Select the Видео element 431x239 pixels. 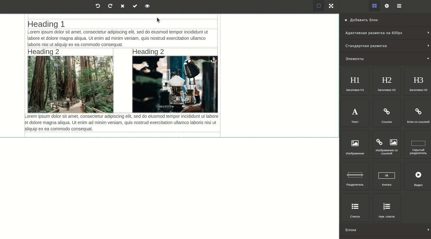pos(418,176)
